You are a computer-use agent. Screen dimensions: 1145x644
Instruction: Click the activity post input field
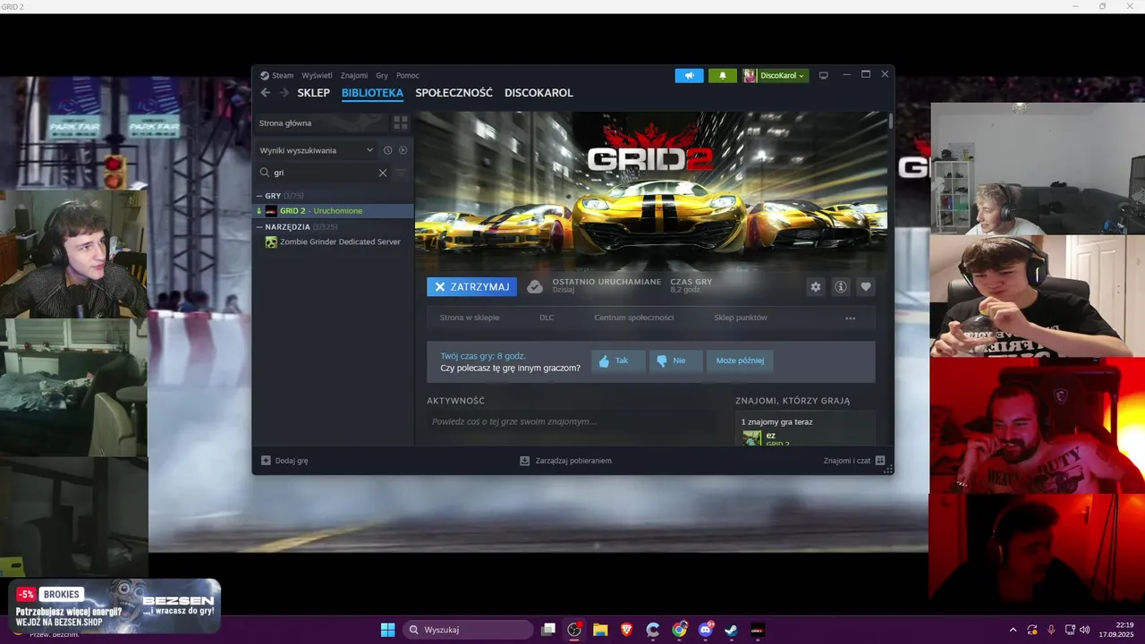[x=572, y=421]
